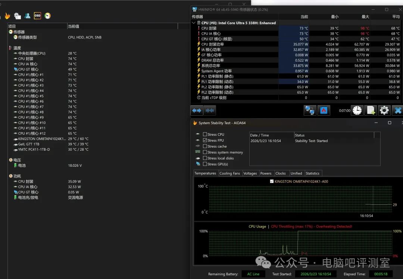Click the icon beside 电压 group
This screenshot has width=403, height=279.
(10, 160)
